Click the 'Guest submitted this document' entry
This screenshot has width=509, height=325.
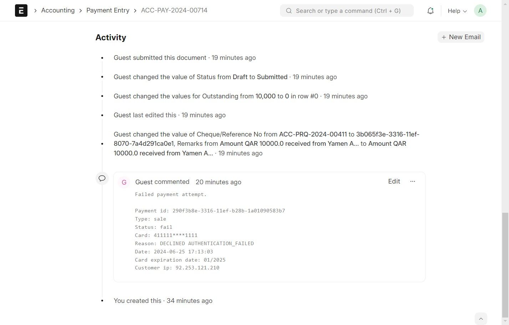pyautogui.click(x=160, y=58)
